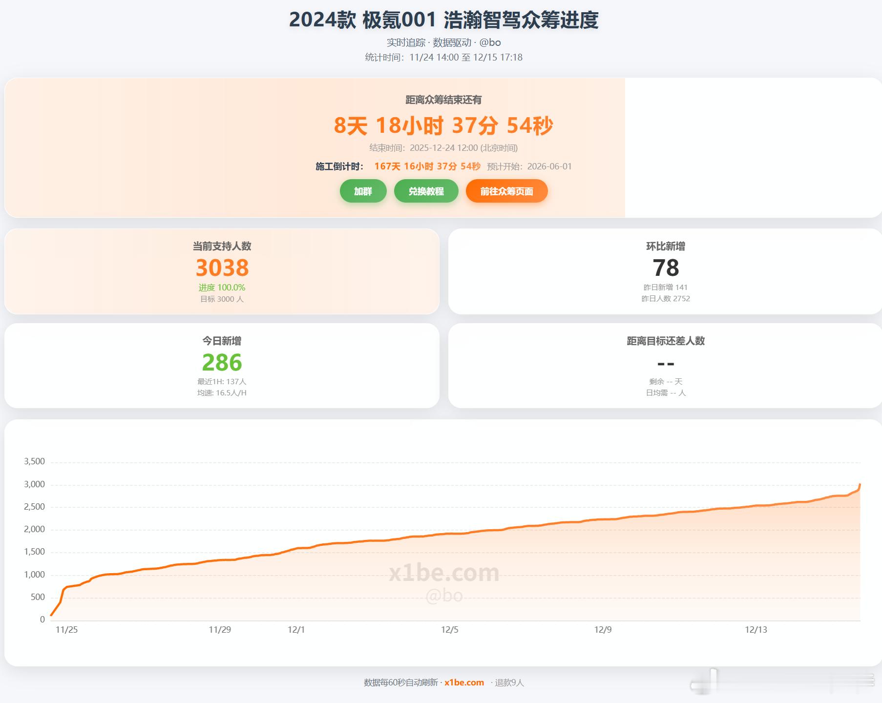882x703 pixels.
Task: Click the 目标 3000 人 text
Action: click(222, 299)
